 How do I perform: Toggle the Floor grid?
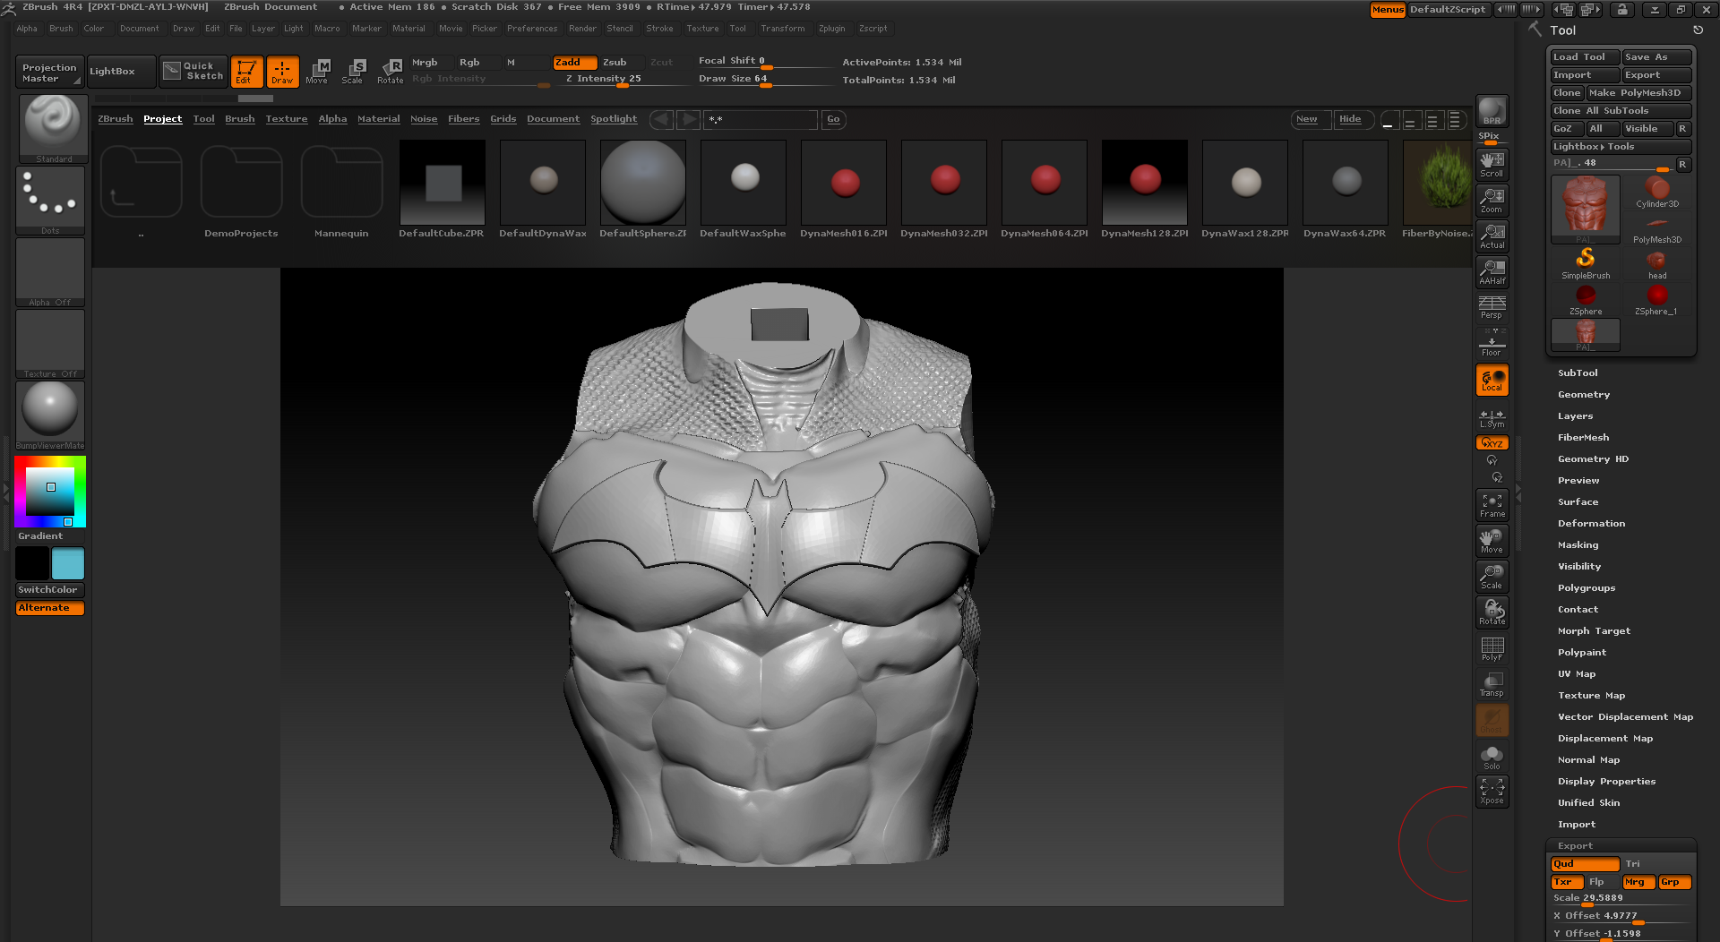pos(1492,343)
